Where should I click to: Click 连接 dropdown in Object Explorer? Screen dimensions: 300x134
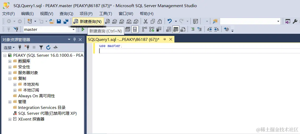[9, 47]
